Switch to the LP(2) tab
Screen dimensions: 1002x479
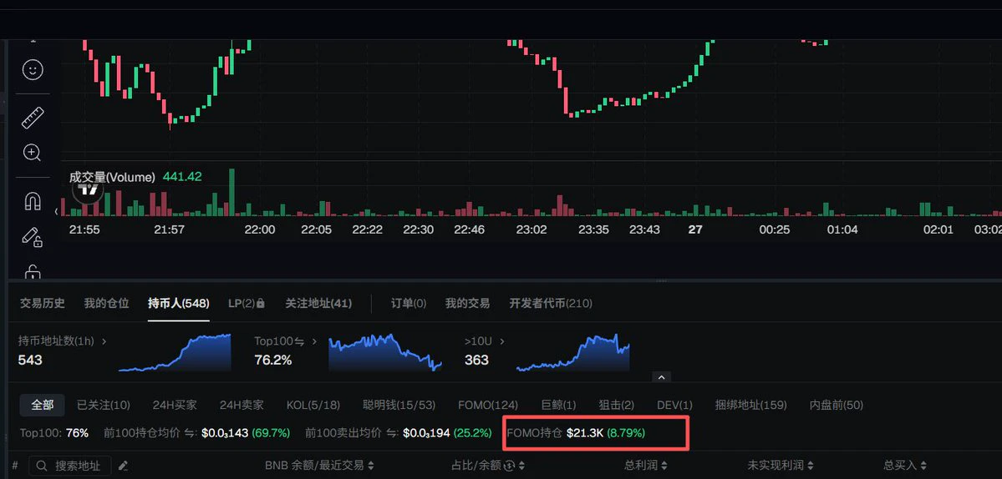(x=246, y=304)
